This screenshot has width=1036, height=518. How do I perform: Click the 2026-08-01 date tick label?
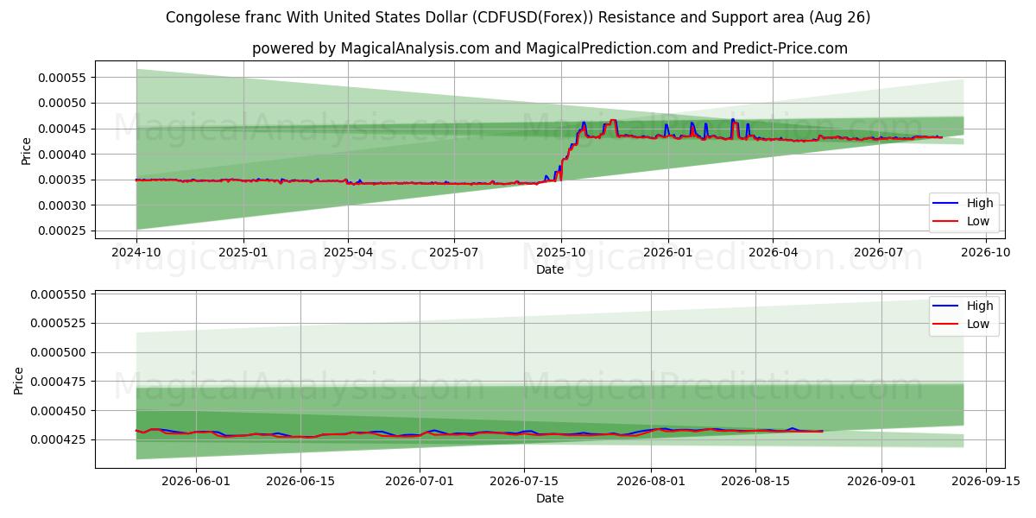651,481
